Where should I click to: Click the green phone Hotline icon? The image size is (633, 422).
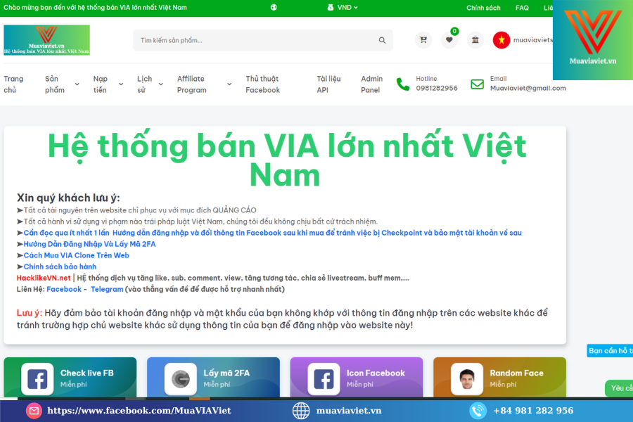[403, 84]
